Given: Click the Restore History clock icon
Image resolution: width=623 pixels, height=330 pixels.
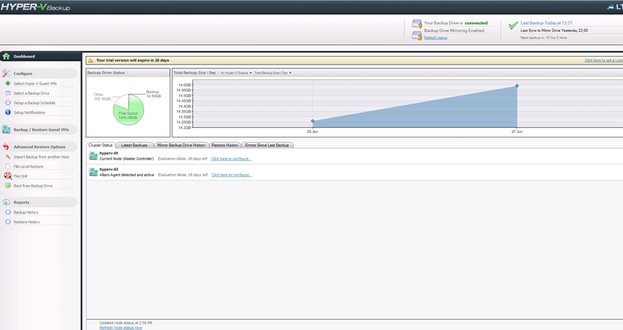Looking at the screenshot, I should coord(8,222).
